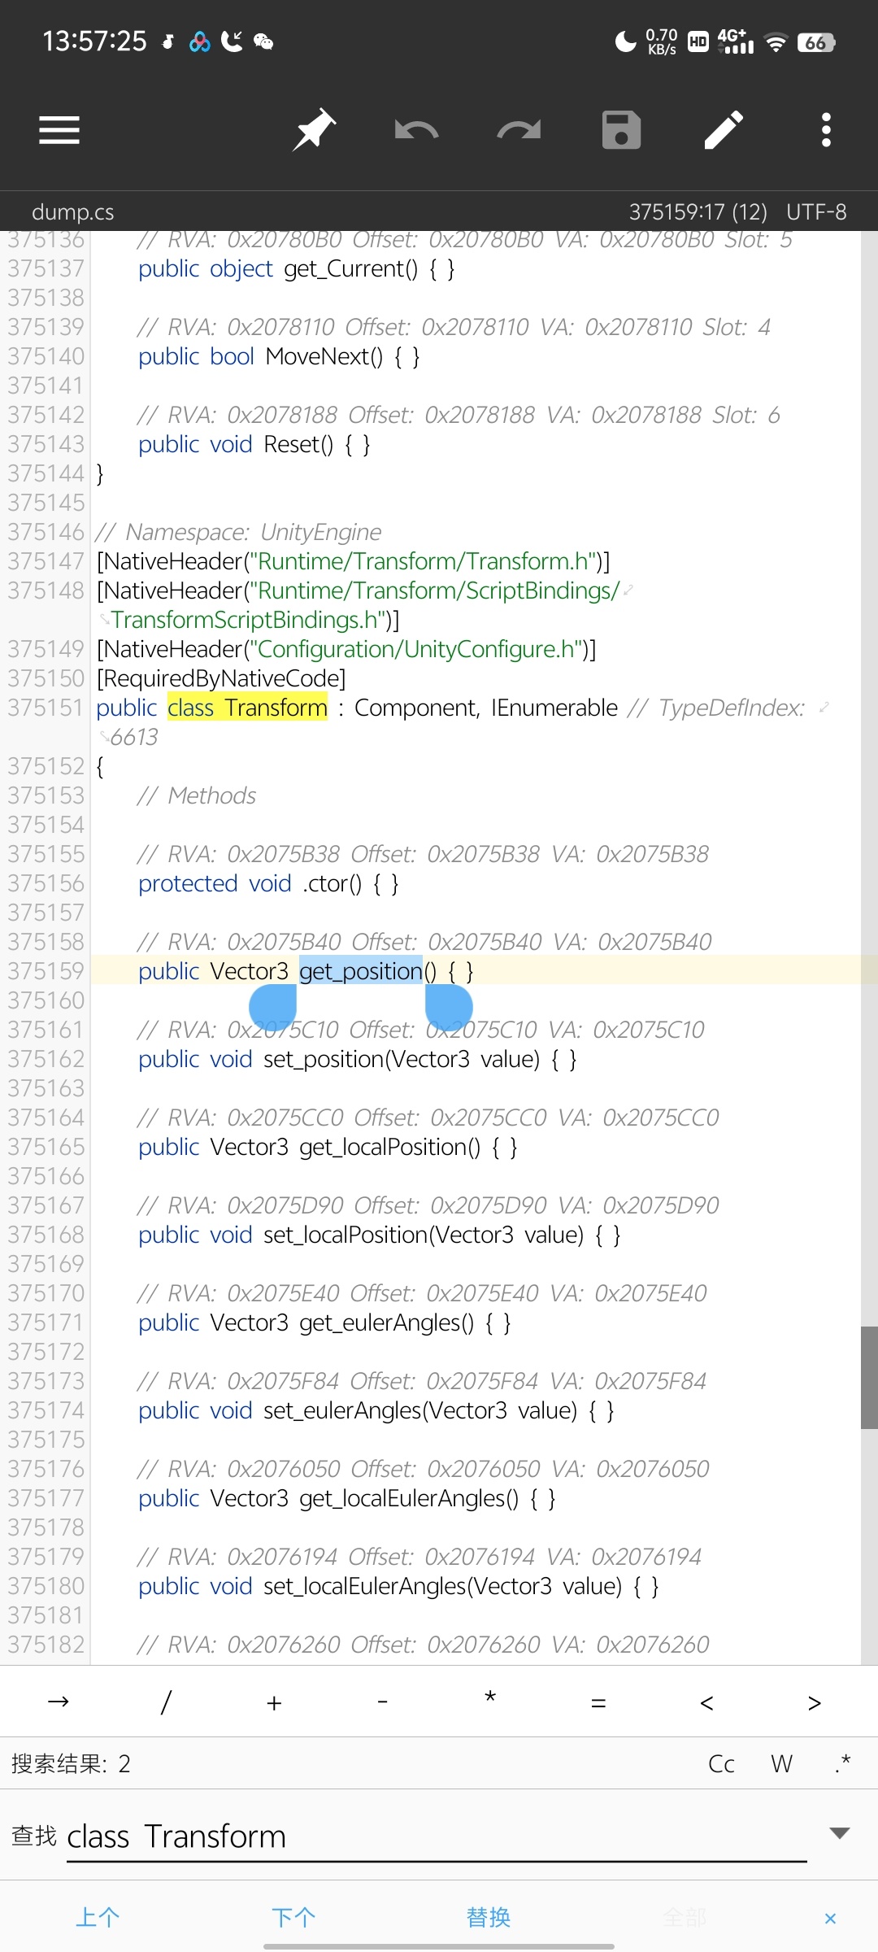Open the UTF-8 encoding selector
This screenshot has height=1952, width=878.
coord(816,212)
